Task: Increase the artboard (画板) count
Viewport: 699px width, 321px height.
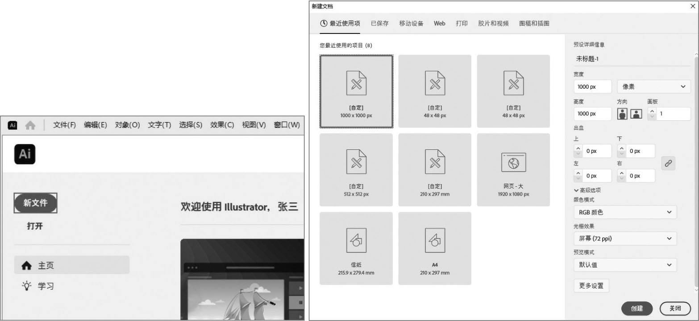Action: pyautogui.click(x=652, y=111)
